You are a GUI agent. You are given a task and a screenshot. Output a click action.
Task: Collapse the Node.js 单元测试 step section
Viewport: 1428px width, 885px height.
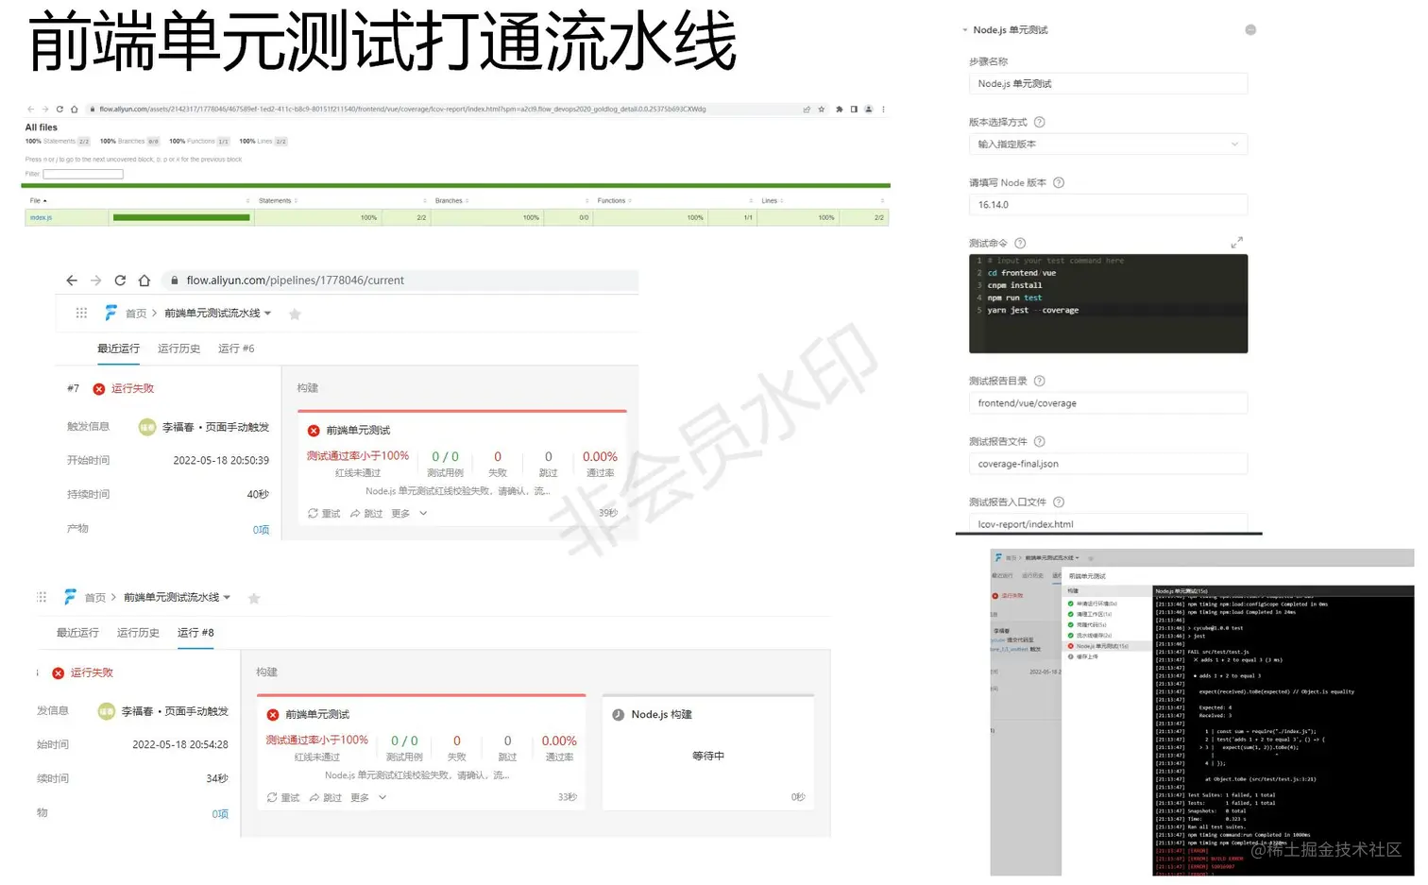coord(965,30)
